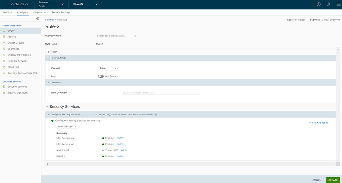
Task: Open the hamburger menu icon
Action: pyautogui.click(x=338, y=4)
